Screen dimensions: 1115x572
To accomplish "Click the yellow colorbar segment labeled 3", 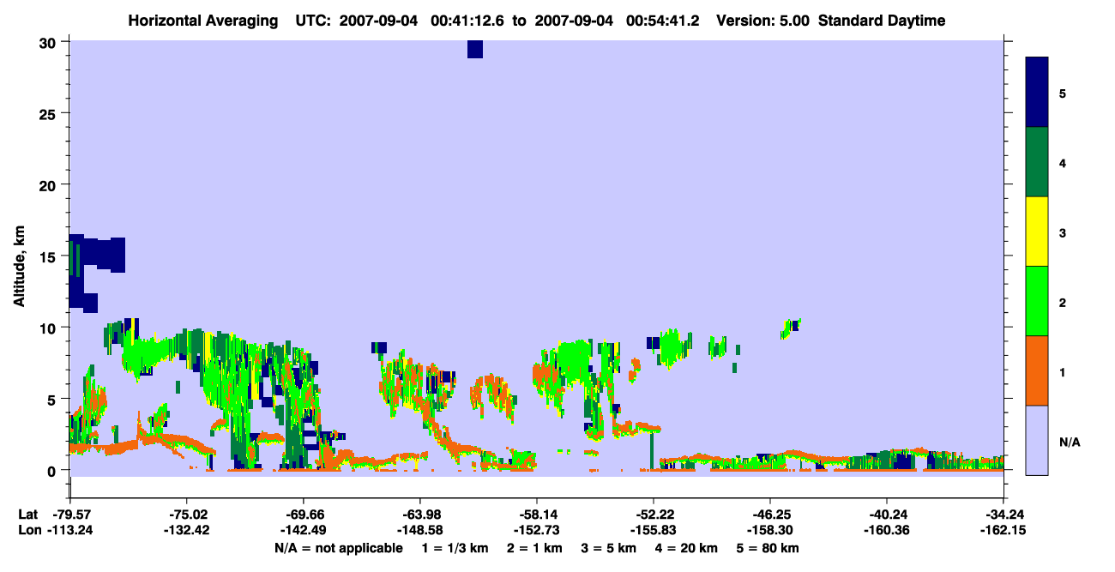I will point(1037,232).
